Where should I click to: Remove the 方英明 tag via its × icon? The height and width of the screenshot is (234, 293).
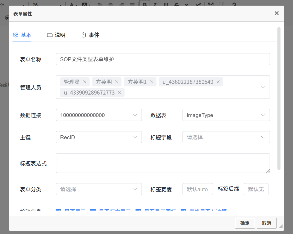click(x=117, y=82)
